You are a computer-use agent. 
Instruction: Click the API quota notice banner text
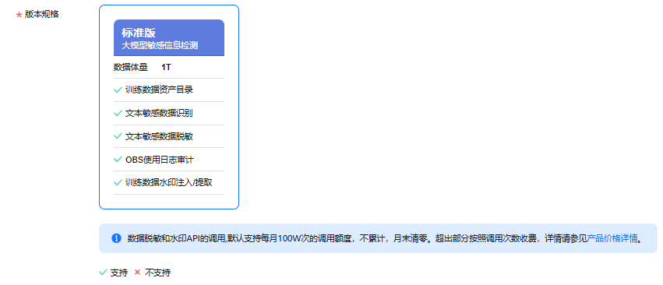pyautogui.click(x=378, y=238)
